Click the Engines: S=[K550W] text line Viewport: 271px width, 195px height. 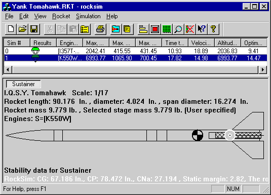point(37,119)
